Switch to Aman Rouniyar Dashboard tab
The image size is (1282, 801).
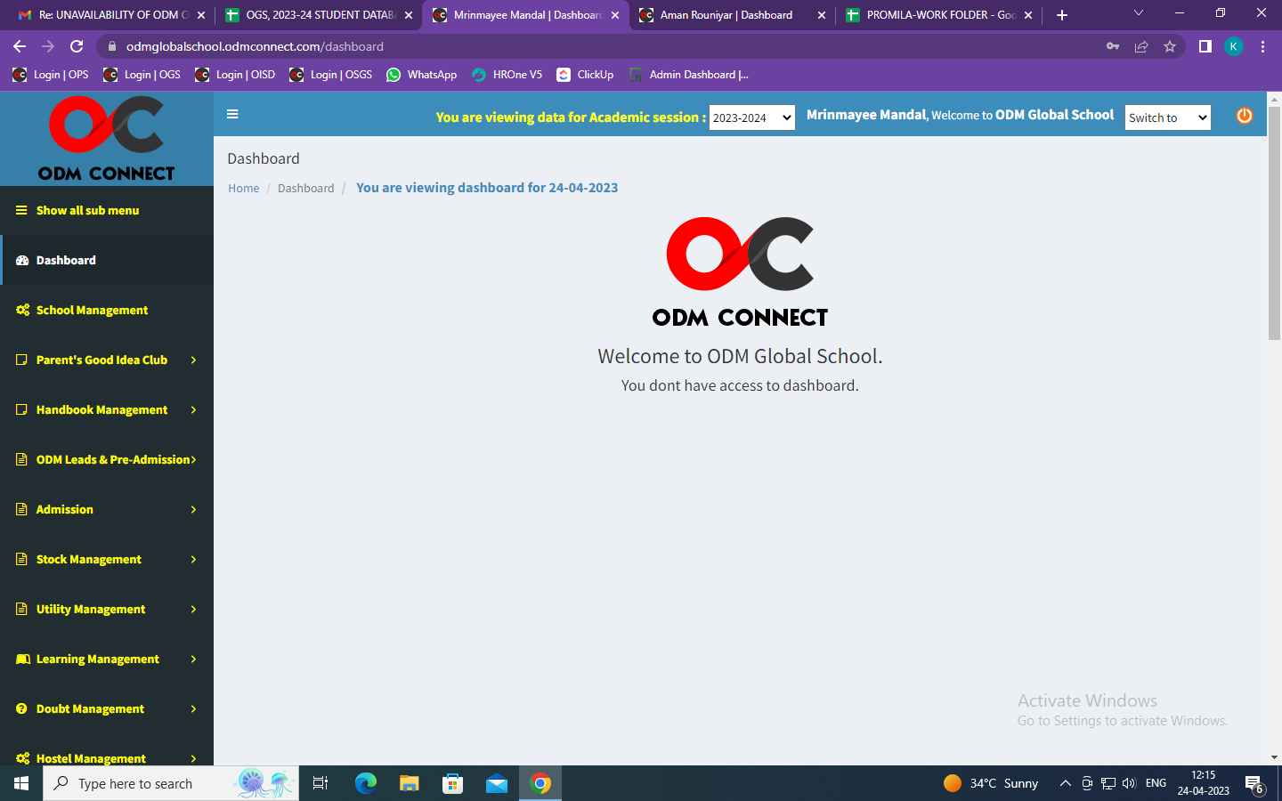point(726,15)
